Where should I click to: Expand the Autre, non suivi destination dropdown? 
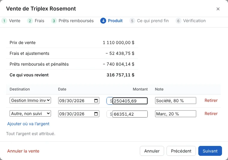(x=30, y=114)
